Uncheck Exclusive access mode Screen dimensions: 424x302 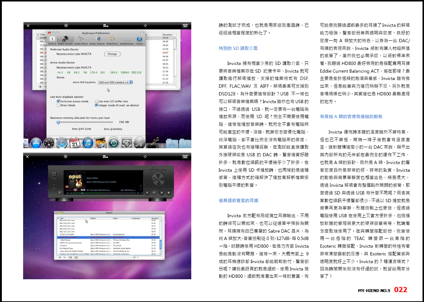(58, 101)
